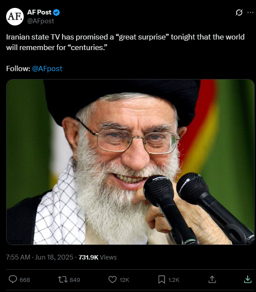The image size is (256, 292).
Task: Open the @AFpost mention link
Action: [47, 68]
